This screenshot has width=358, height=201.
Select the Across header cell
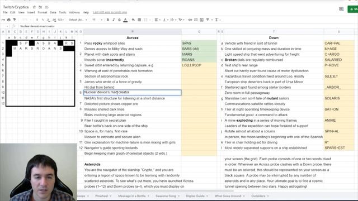[133, 37]
